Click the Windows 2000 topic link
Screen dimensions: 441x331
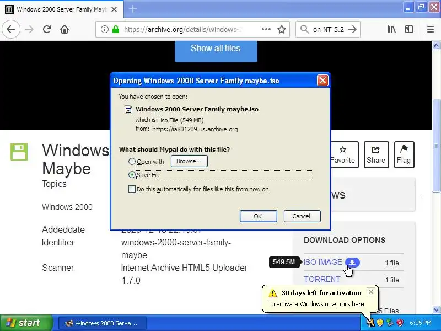[67, 207]
